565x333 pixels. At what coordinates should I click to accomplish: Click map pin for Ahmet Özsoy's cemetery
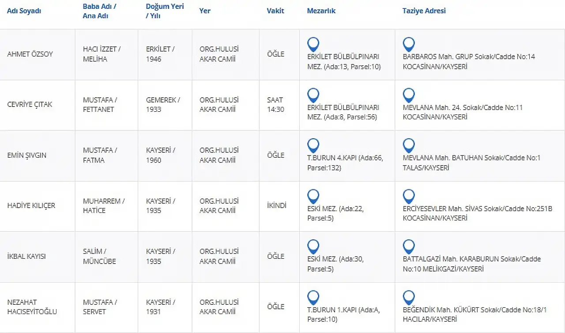tap(313, 44)
